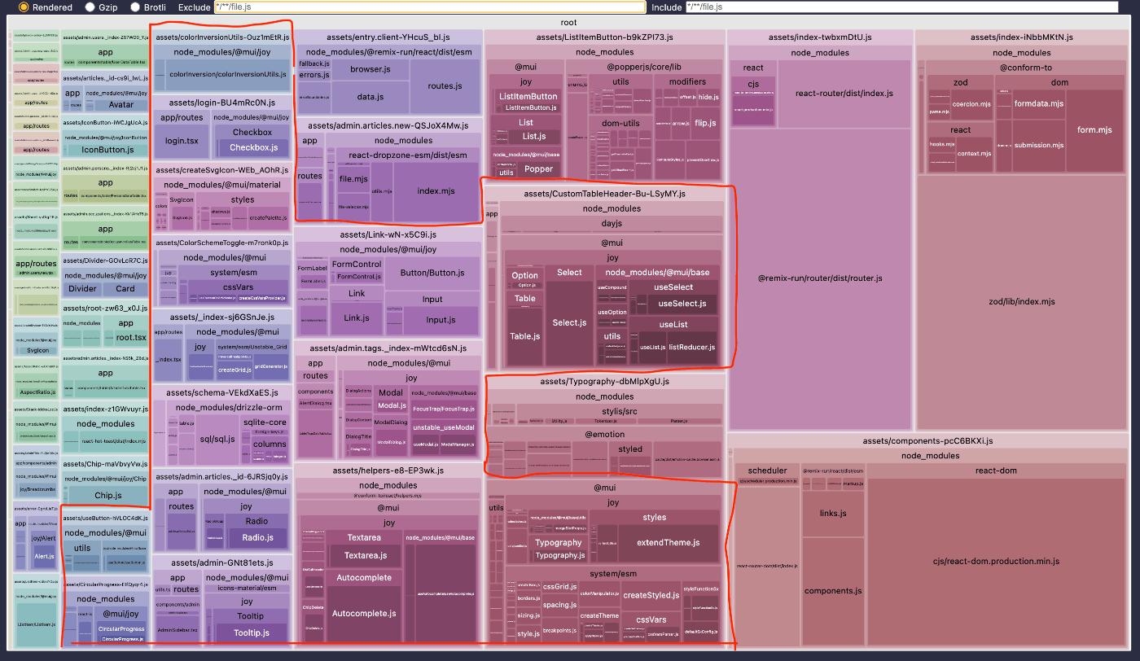
Task: Click the root header of the treemap
Action: point(569,23)
